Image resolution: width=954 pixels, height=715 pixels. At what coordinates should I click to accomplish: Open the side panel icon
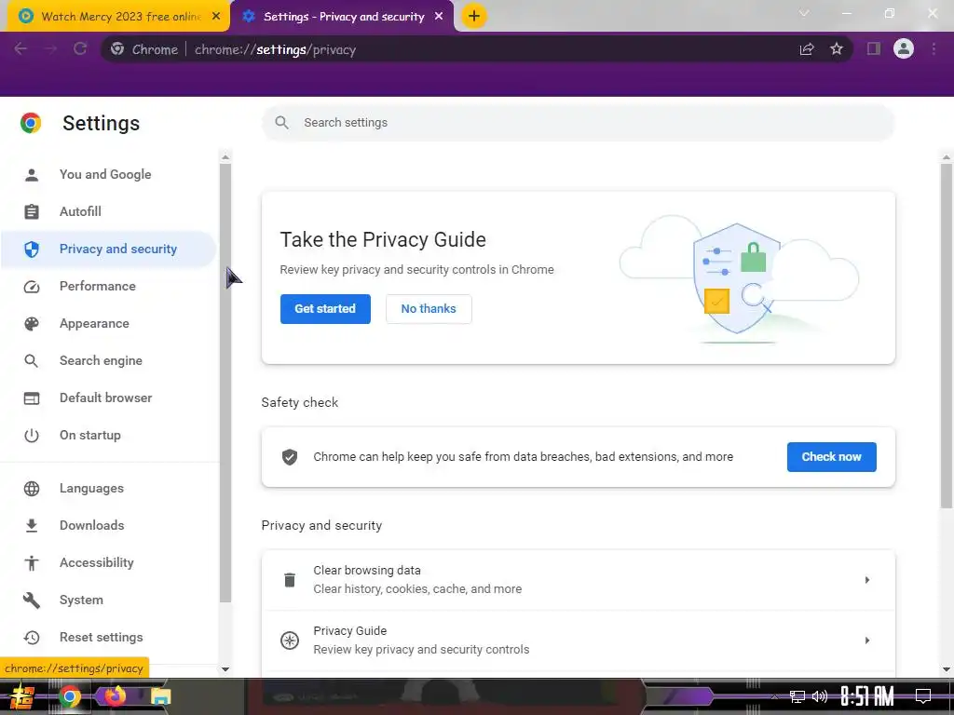874,49
